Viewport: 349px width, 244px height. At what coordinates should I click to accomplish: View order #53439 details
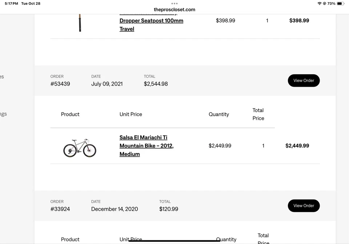click(x=304, y=80)
